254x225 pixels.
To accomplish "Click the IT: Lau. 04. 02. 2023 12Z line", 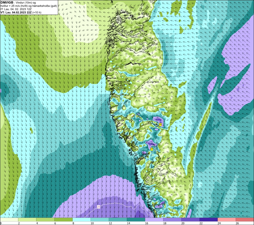I will (16, 9).
